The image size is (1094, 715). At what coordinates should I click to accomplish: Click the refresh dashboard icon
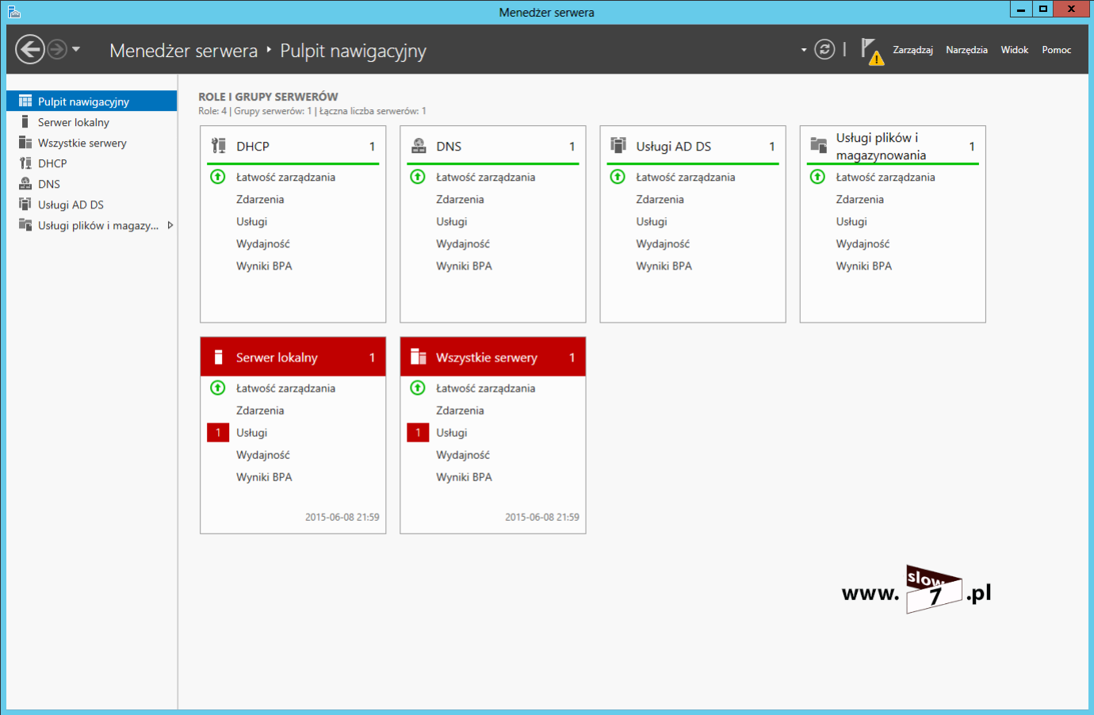point(824,50)
